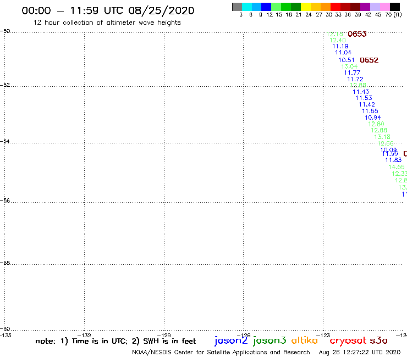Click the 0653 time stamp label
Viewport: 407px width, 357px height.
coord(357,34)
